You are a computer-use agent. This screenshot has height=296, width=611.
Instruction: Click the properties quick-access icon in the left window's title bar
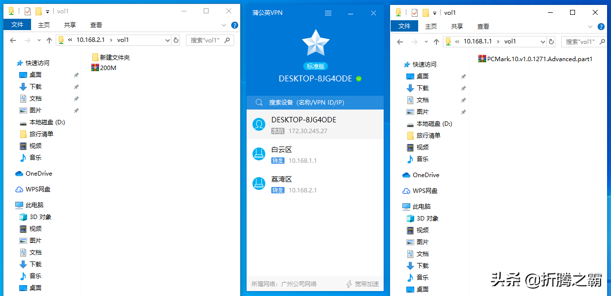pyautogui.click(x=27, y=11)
